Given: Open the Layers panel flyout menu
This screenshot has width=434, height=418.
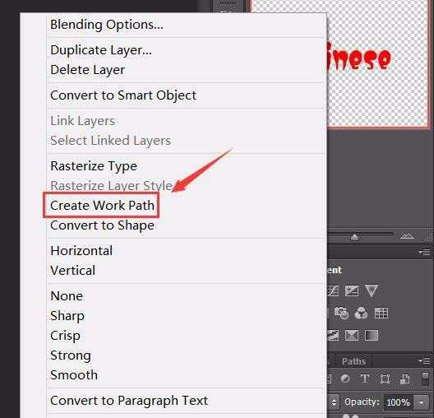Looking at the screenshot, I should (424, 360).
